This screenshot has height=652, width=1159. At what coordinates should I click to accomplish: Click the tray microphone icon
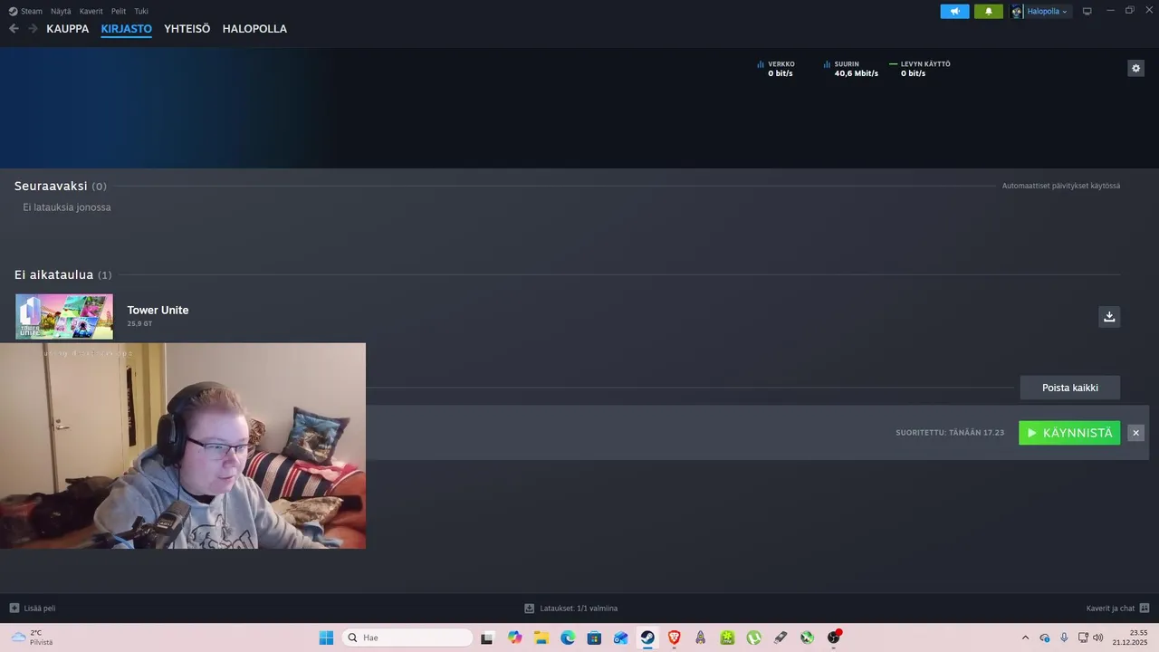(1064, 638)
